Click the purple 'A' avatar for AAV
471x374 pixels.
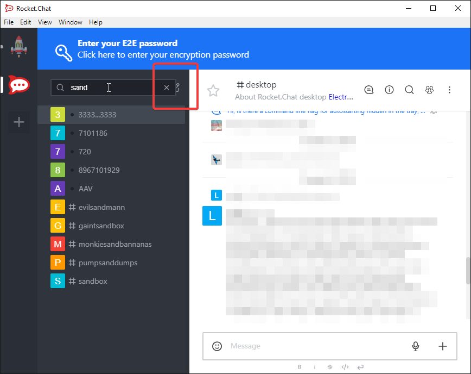[x=58, y=189]
